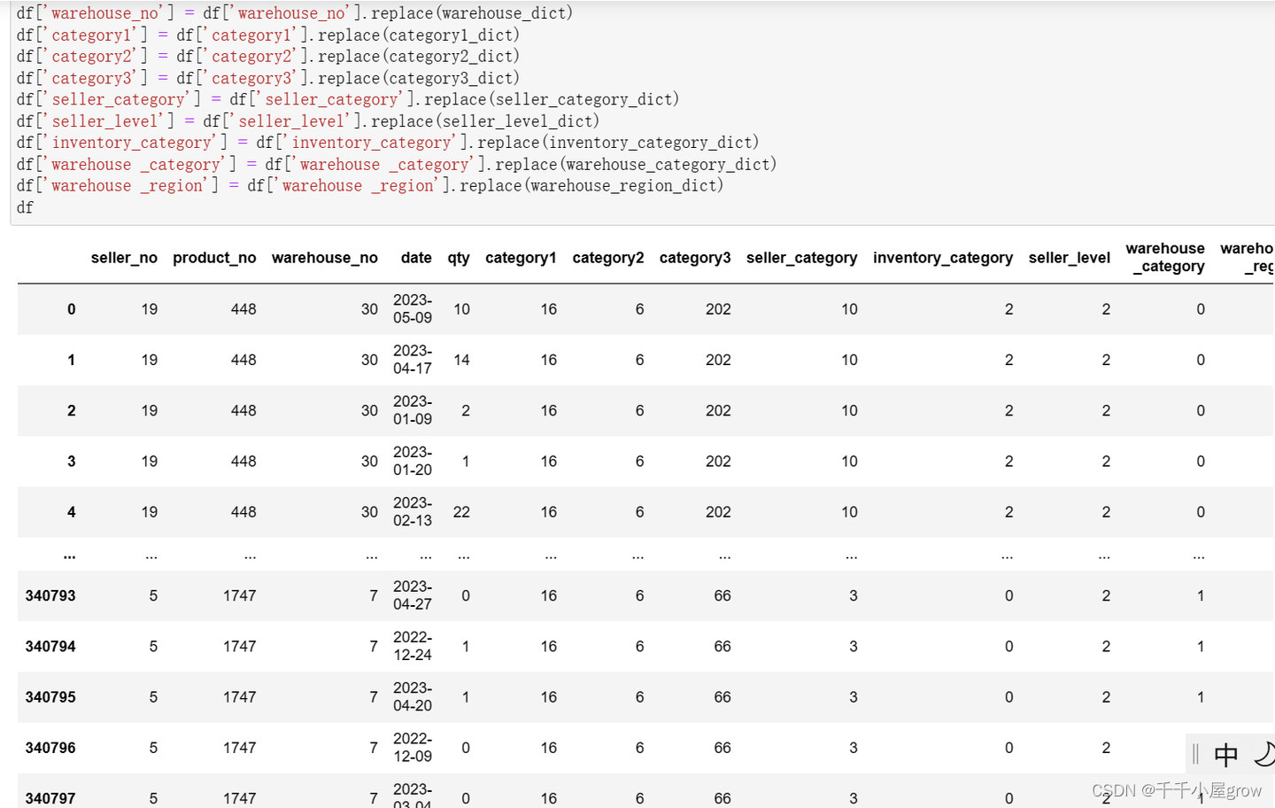Viewport: 1275px width, 808px height.
Task: Click qty value 22 in row 4
Action: coord(461,512)
